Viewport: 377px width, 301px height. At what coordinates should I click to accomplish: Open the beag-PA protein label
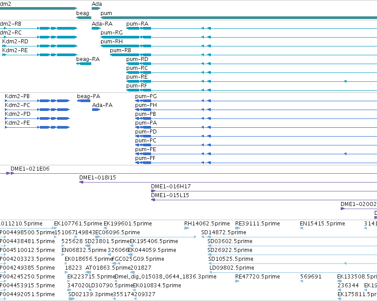(x=89, y=96)
